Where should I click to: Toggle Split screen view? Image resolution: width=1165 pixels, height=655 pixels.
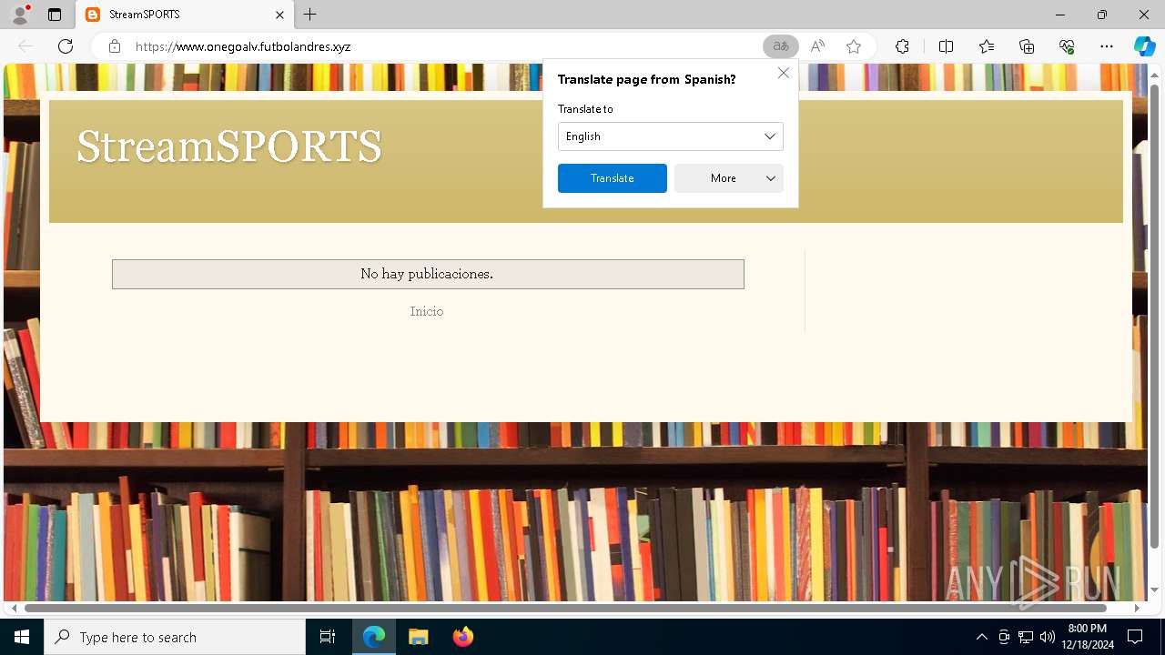point(946,46)
